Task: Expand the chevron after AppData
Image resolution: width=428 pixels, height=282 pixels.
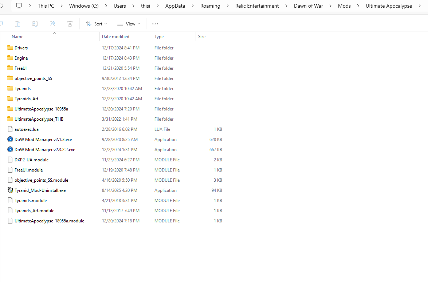Action: (193, 6)
